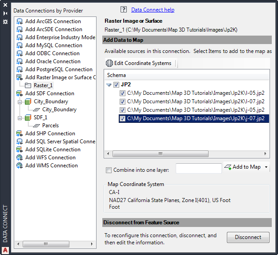The height and width of the screenshot is (255, 278).
Task: Select the Parcels feature class
Action: pyautogui.click(x=50, y=125)
